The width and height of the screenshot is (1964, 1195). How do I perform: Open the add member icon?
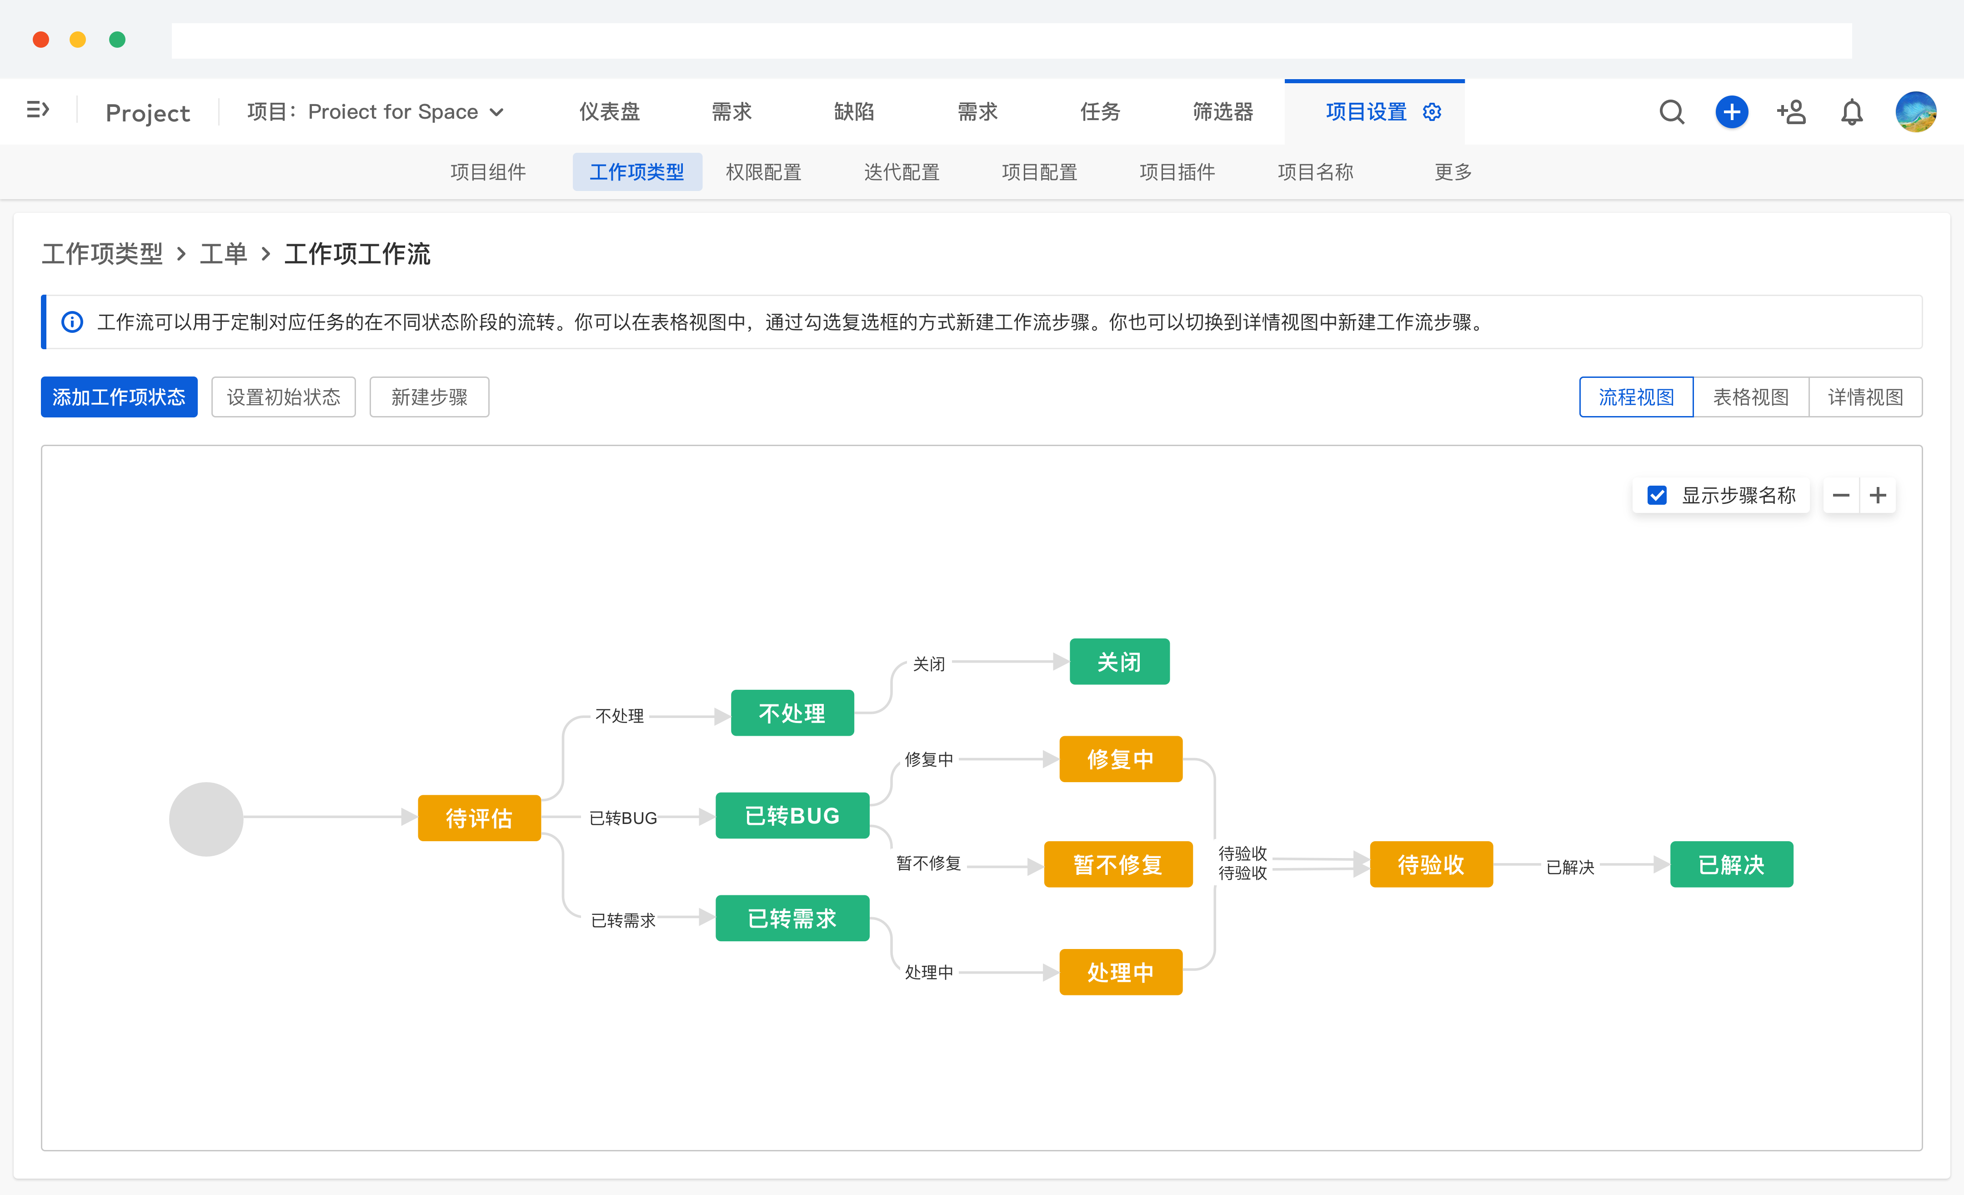coord(1791,111)
